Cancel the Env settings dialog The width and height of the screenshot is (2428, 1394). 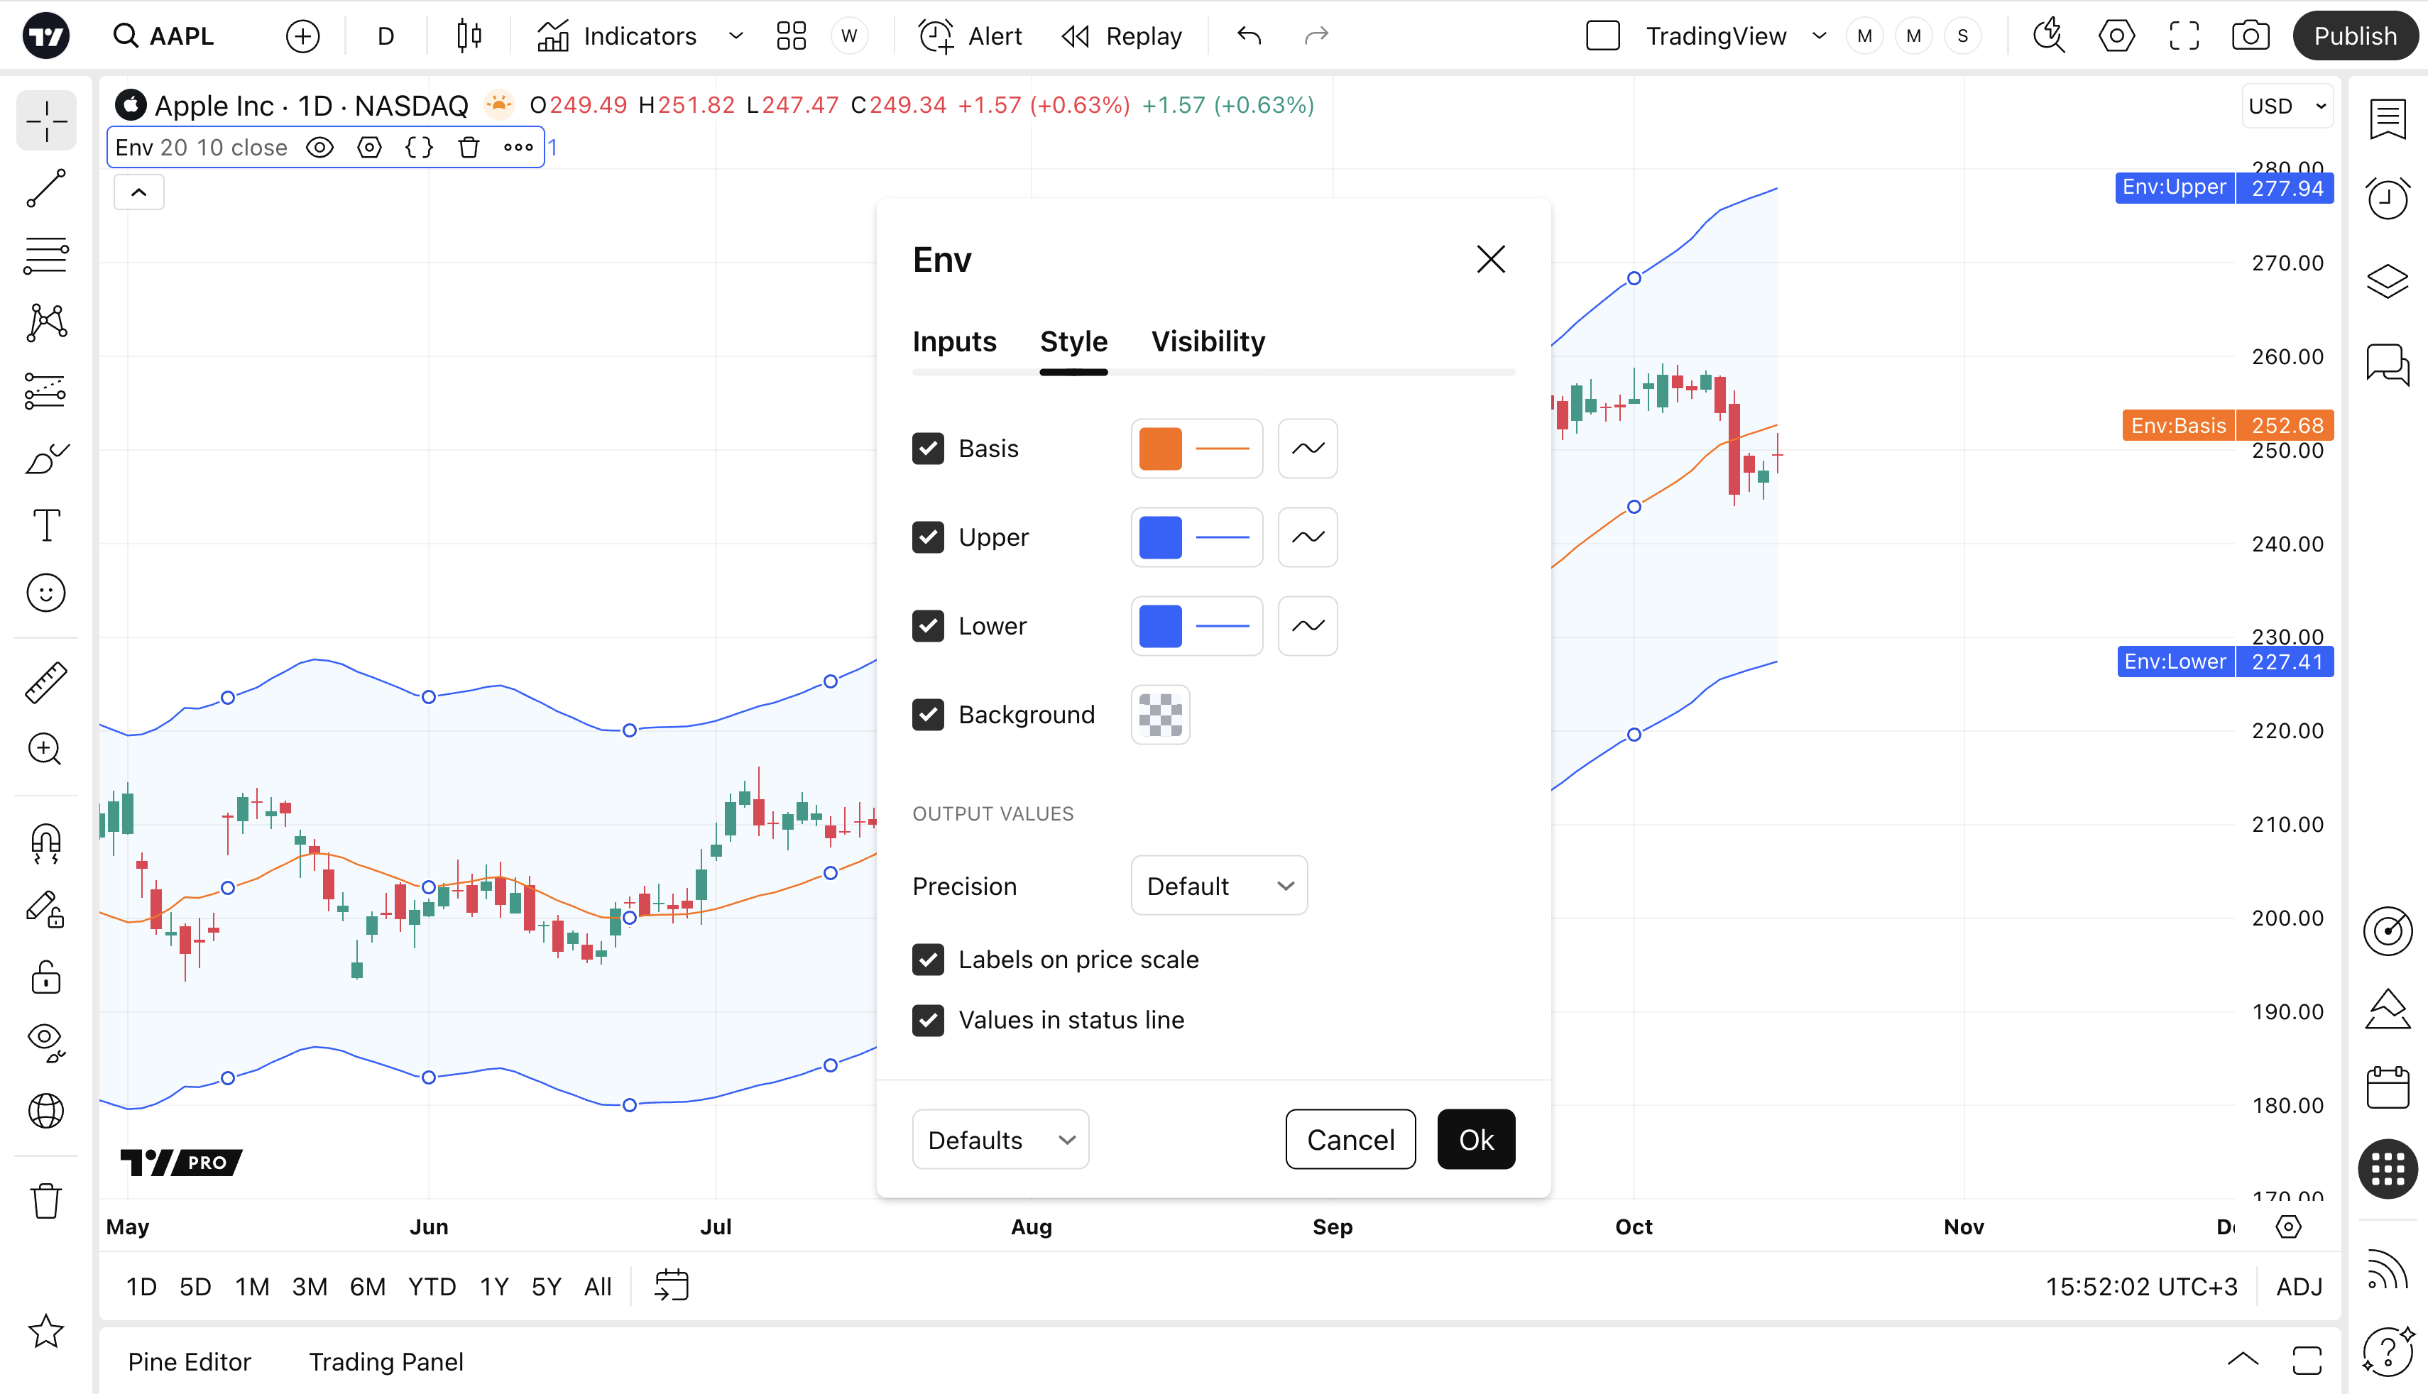(x=1350, y=1139)
